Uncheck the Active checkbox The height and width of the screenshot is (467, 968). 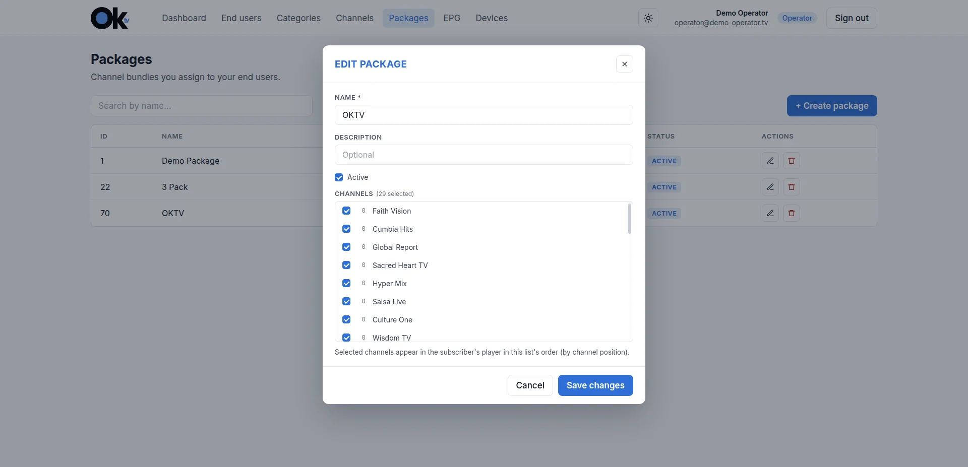pyautogui.click(x=339, y=177)
